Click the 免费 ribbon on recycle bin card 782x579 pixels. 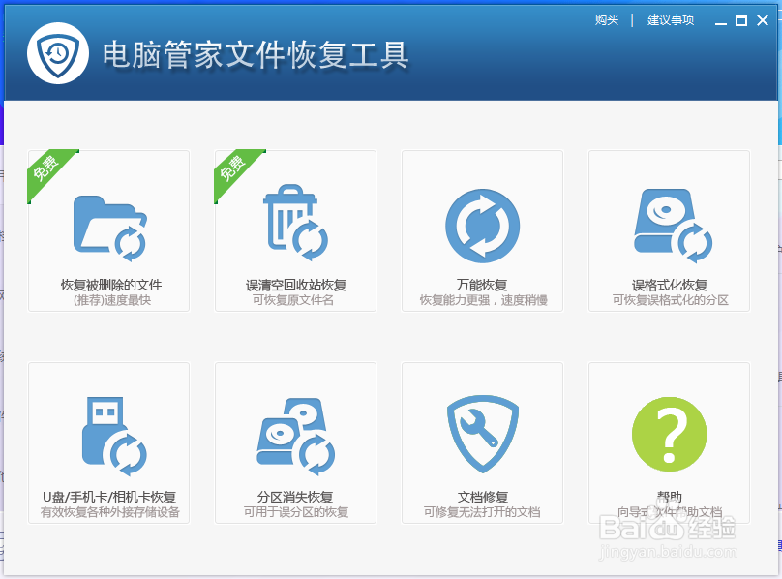(235, 170)
